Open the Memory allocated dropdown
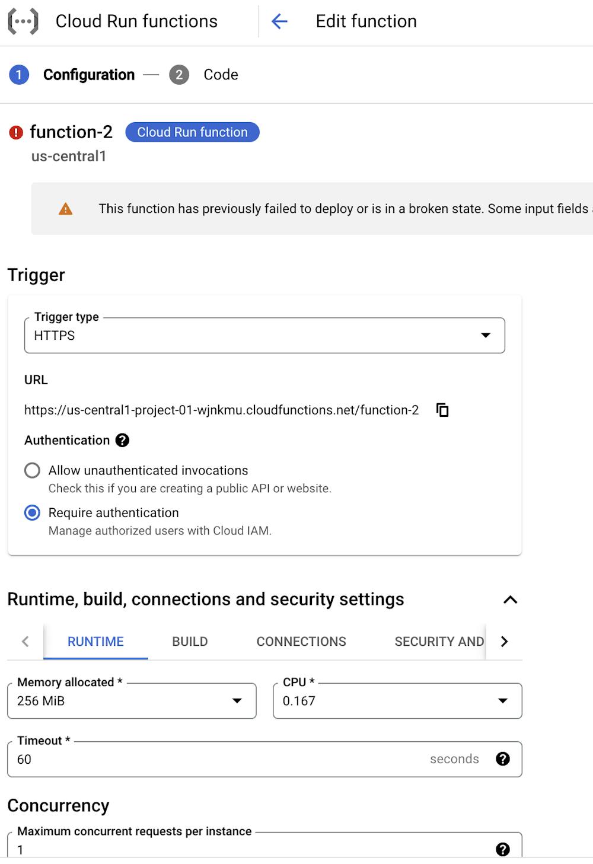 click(132, 701)
